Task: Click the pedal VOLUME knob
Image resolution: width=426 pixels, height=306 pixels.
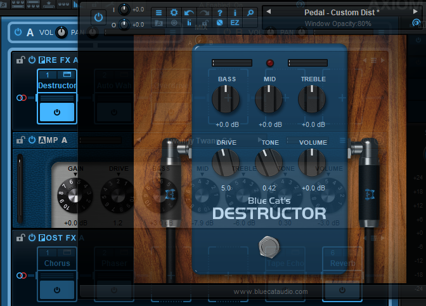Action: tap(312, 163)
